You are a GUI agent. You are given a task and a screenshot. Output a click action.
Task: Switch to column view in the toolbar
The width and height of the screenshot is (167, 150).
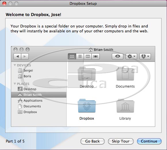tap(88, 56)
